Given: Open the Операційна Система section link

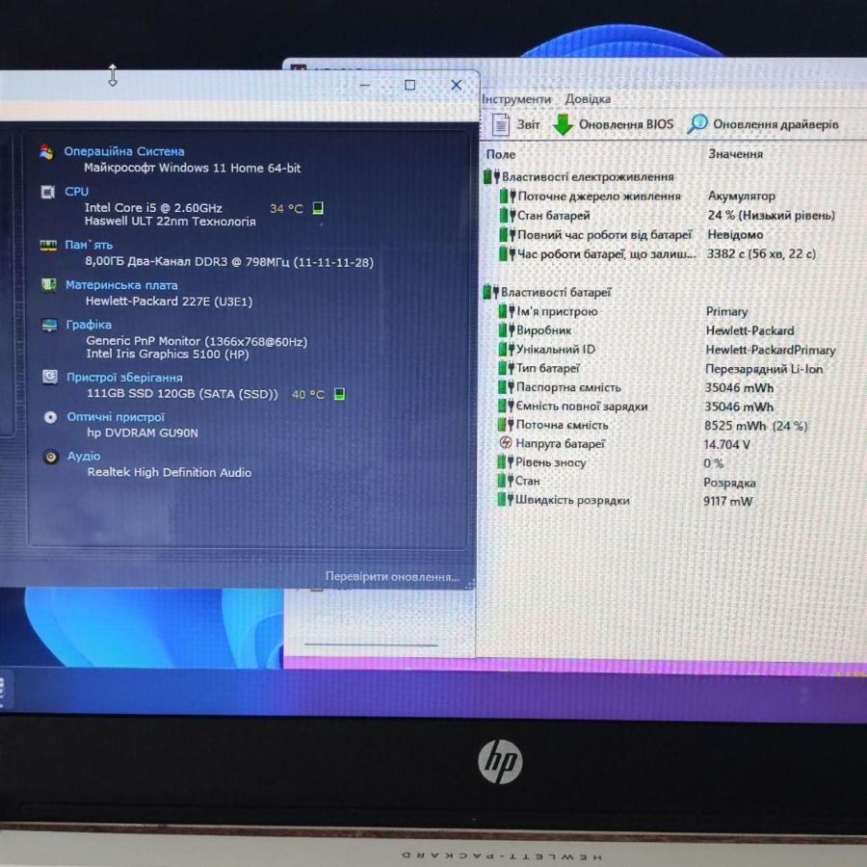Looking at the screenshot, I should click(x=124, y=151).
